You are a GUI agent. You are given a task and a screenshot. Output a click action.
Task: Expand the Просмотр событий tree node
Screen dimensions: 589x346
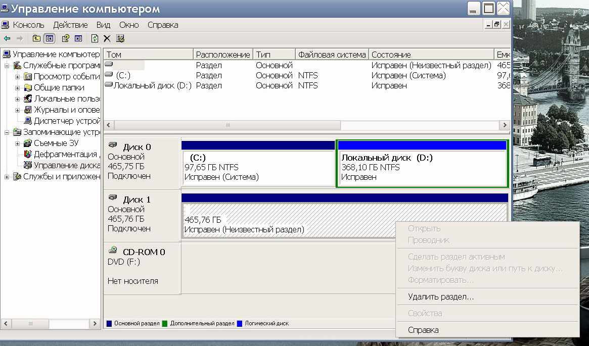pyautogui.click(x=18, y=77)
